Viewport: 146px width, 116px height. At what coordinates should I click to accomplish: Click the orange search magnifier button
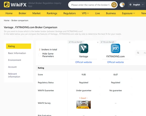click(114, 5)
